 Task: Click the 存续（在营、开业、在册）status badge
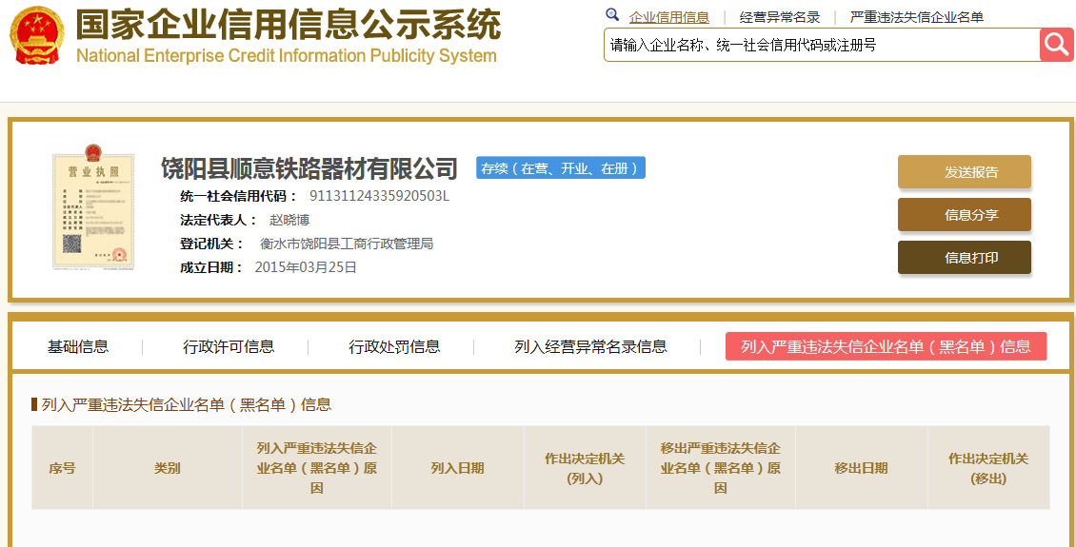point(561,168)
